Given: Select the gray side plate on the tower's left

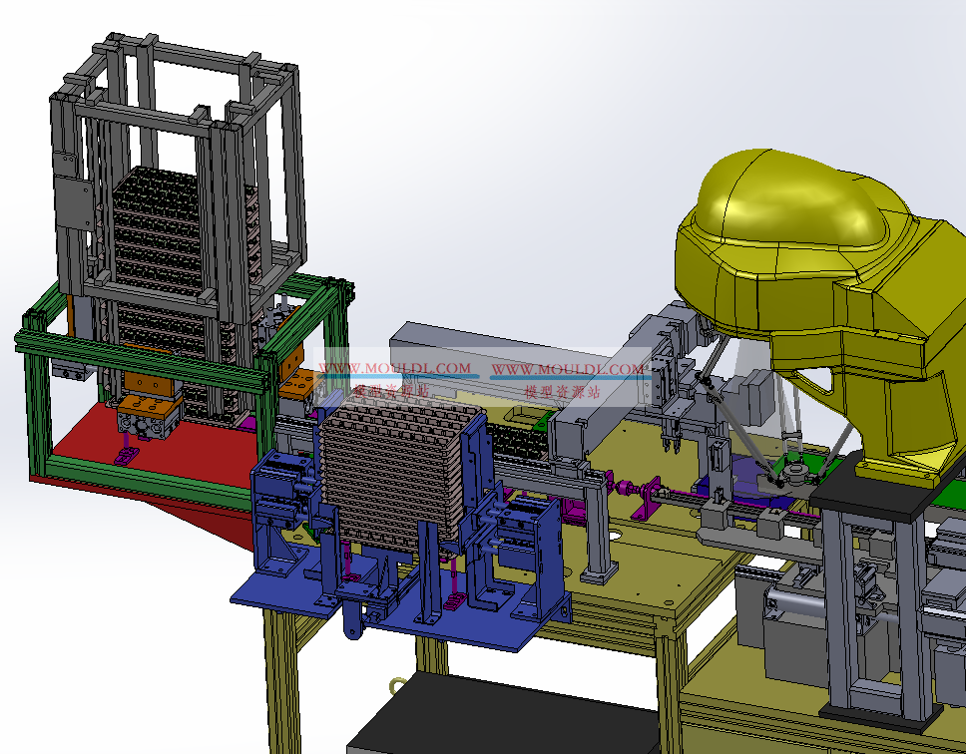Looking at the screenshot, I should point(68,204).
